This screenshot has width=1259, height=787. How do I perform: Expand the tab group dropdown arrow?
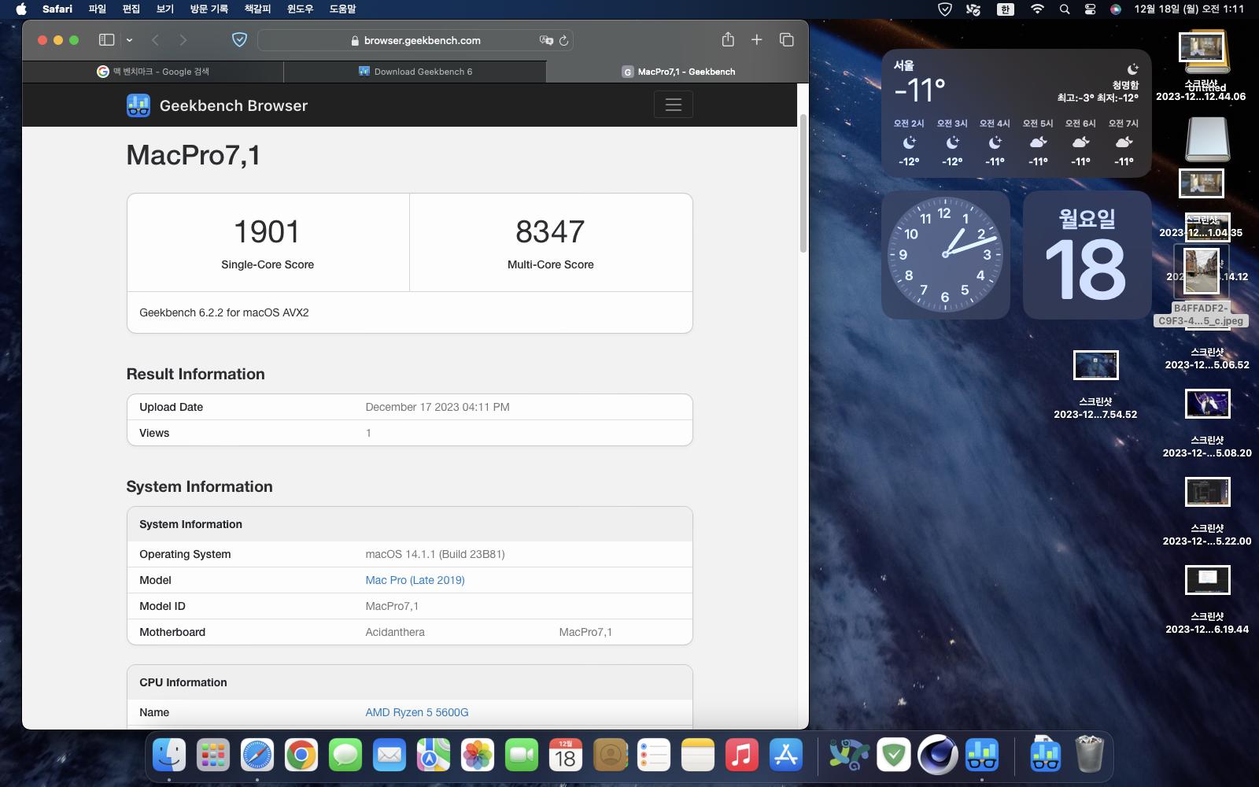tap(129, 40)
